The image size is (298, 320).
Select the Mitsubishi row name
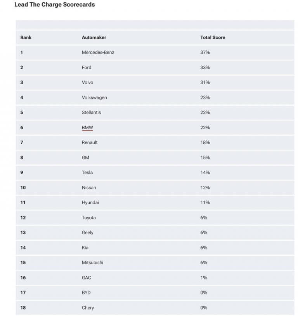pyautogui.click(x=93, y=263)
